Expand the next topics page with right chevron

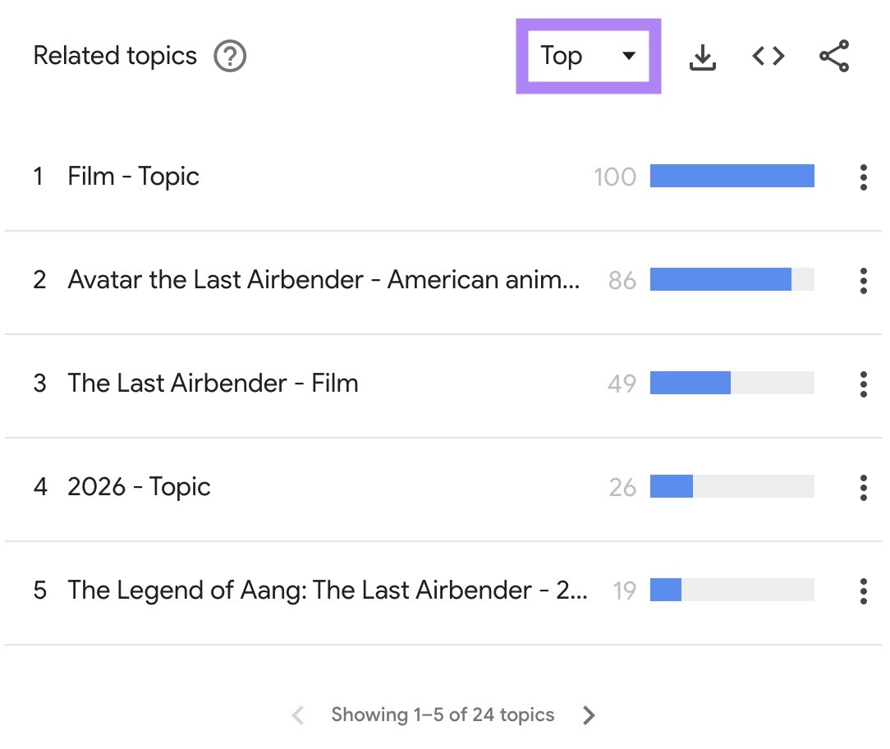pos(589,715)
